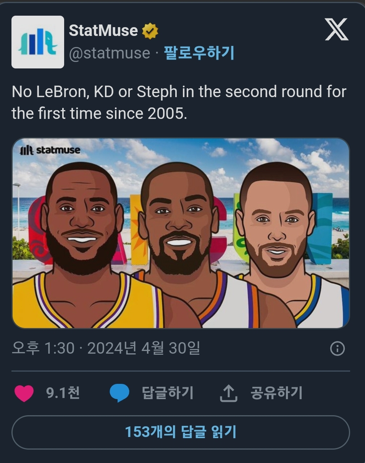Open the StatMuse profile avatar

click(38, 42)
